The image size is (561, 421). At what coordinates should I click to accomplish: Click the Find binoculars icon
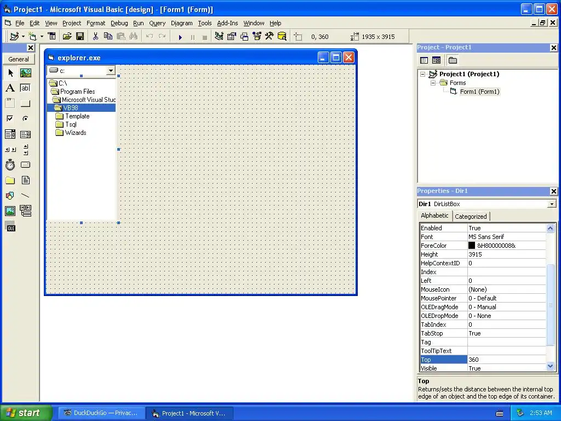[134, 37]
